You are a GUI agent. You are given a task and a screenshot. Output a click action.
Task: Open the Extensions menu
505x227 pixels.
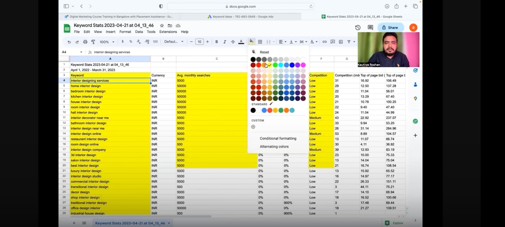(x=168, y=32)
